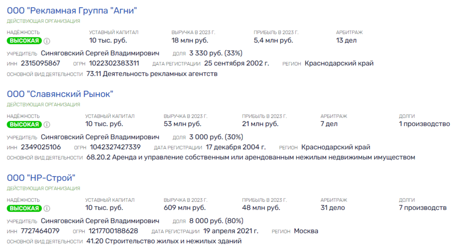Click info icon for НР-Строй reliability
Image resolution: width=459 pixels, height=250 pixels.
coord(47,208)
